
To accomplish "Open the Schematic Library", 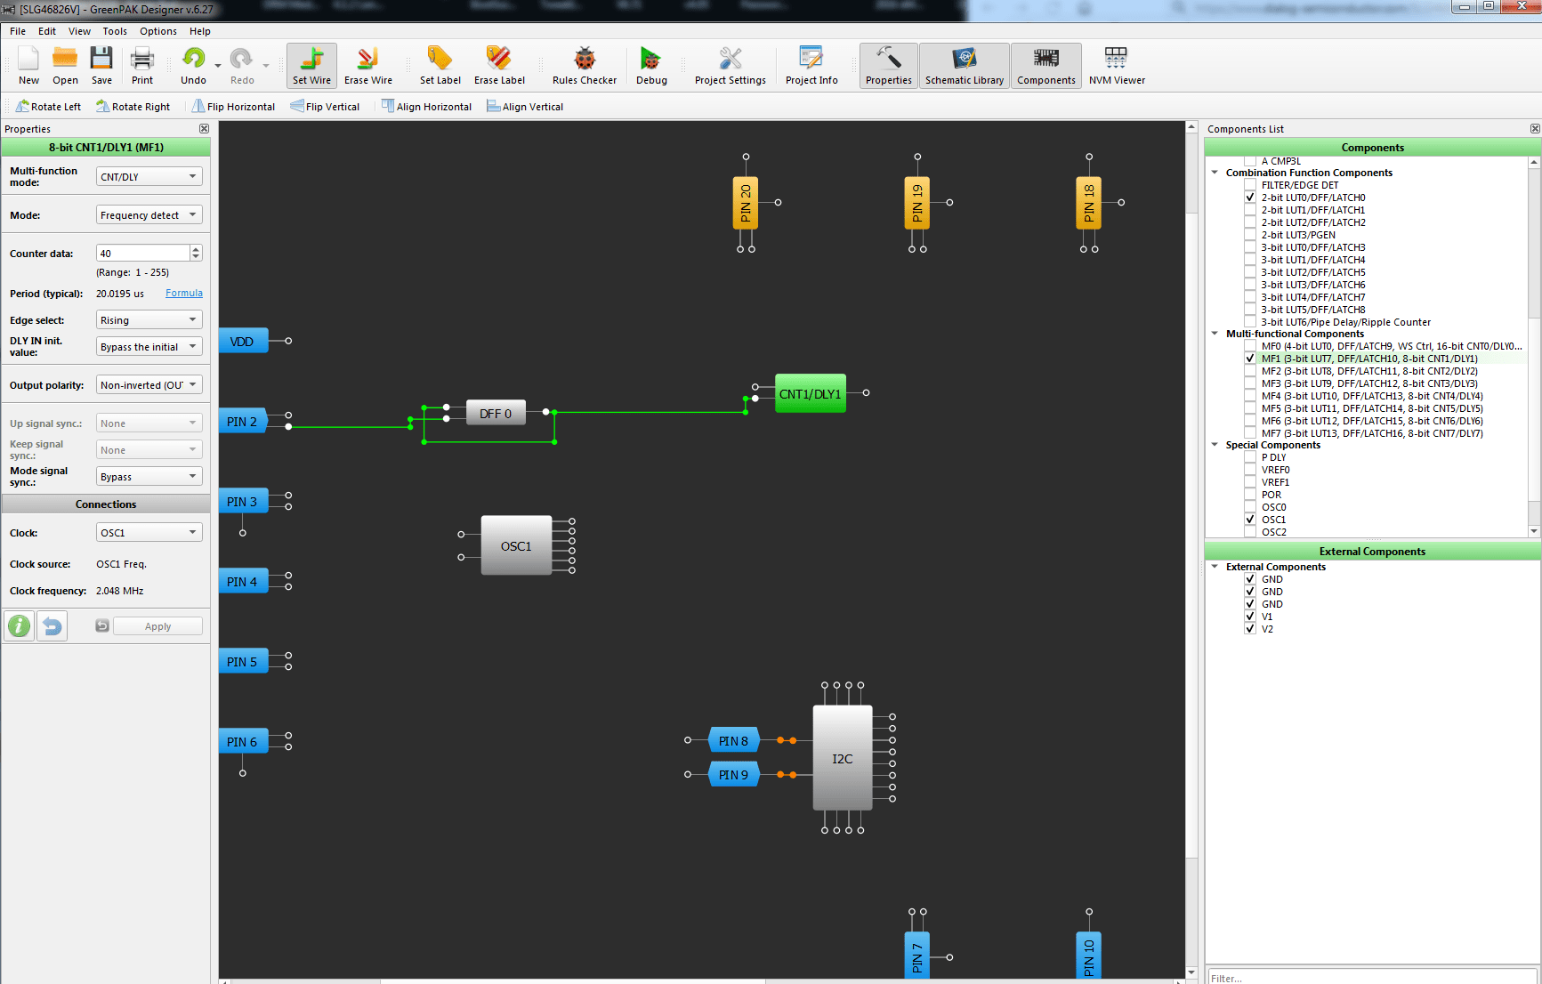I will (965, 65).
